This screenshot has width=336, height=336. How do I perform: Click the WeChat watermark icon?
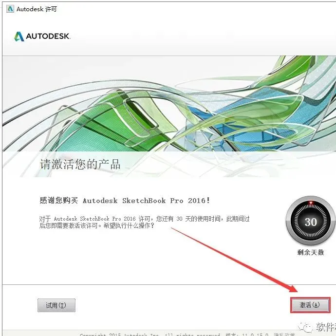pos(305,327)
